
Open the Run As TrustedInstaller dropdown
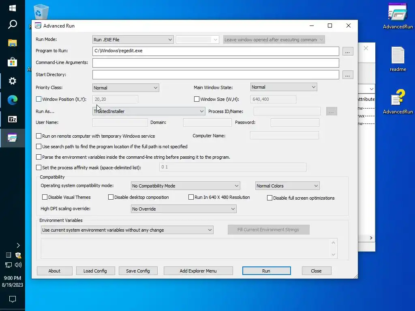pyautogui.click(x=149, y=111)
